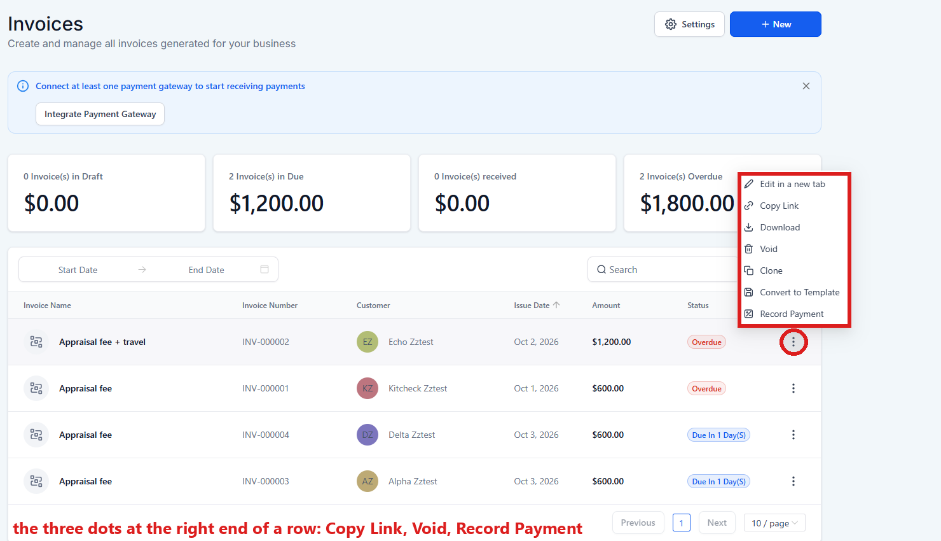Screen dimensions: 941x541
Task: Click the info icon in the gateway notice
Action: point(23,86)
